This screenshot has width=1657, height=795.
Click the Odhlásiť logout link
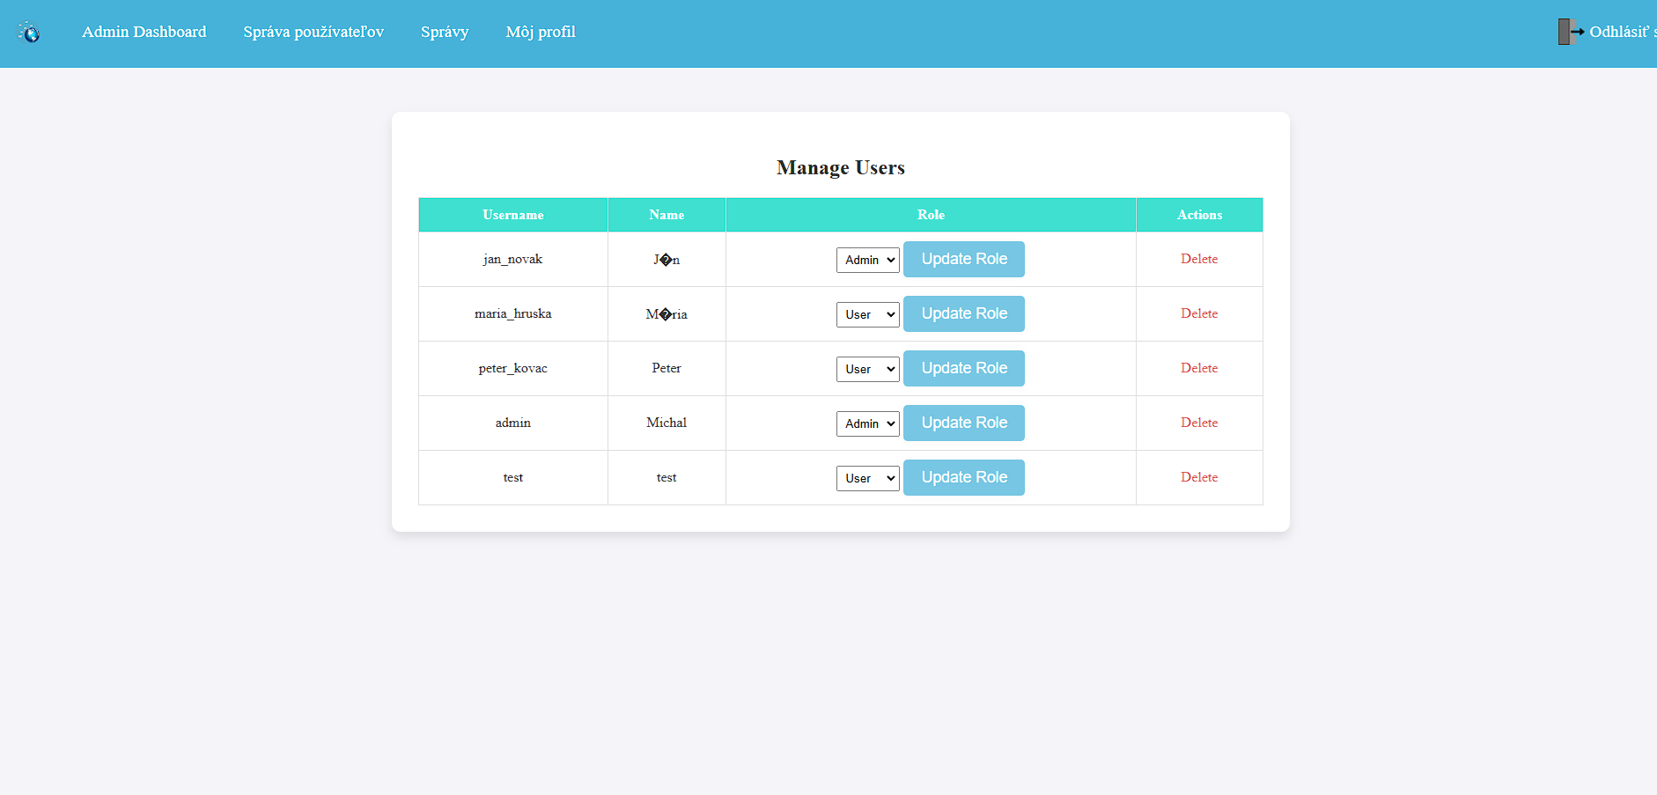coord(1622,32)
